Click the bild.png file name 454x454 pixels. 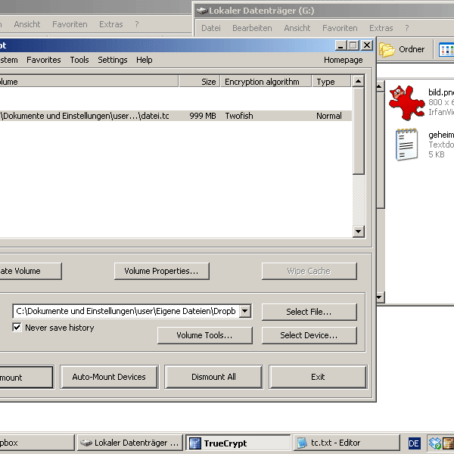[x=441, y=92]
